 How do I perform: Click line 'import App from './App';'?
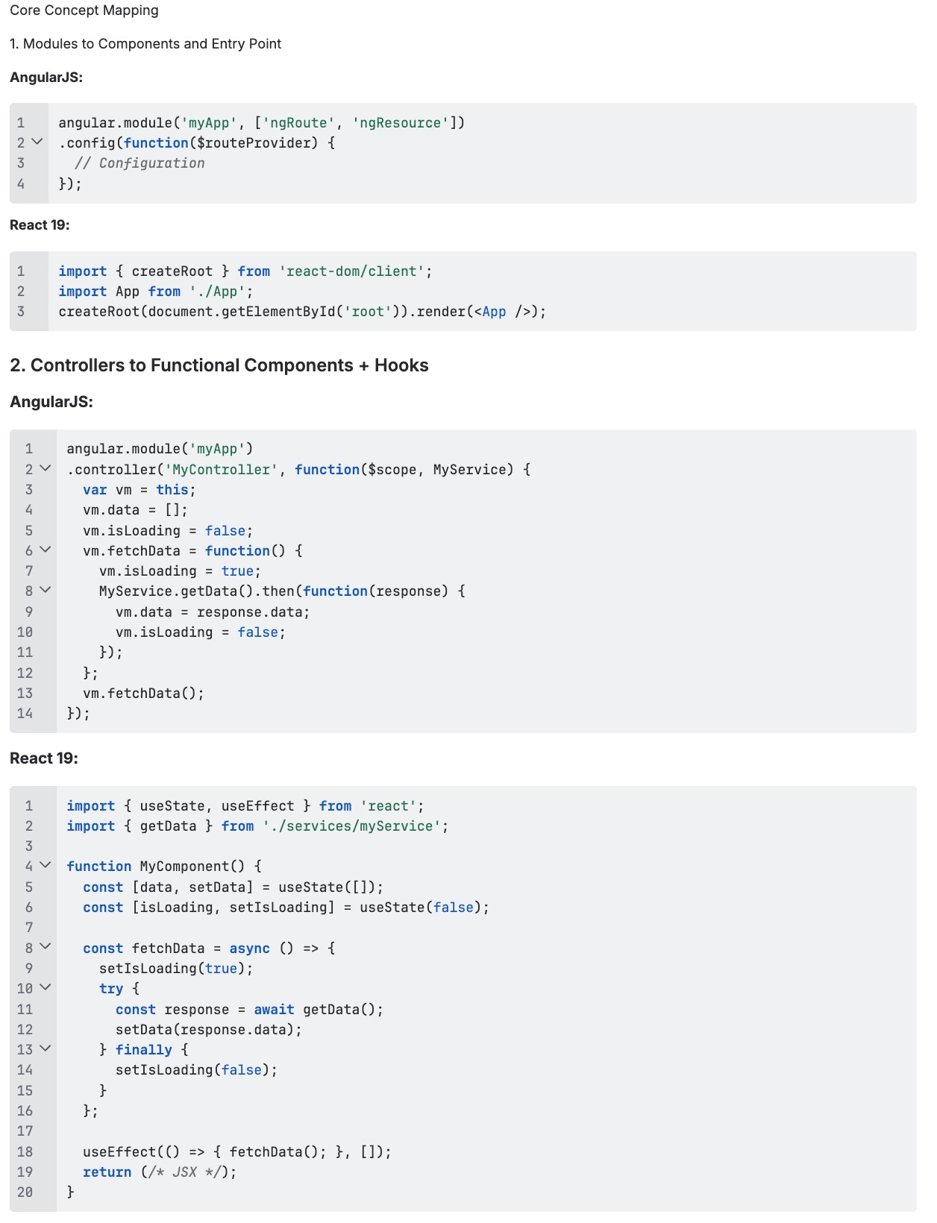156,292
